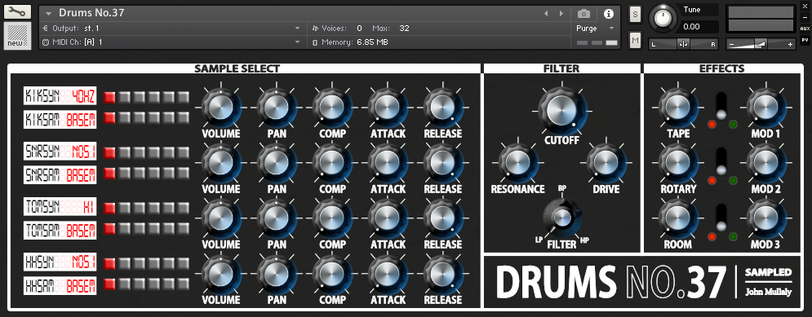The height and width of the screenshot is (317, 812).
Task: Click the tom RELEASE knob
Action: (x=443, y=218)
